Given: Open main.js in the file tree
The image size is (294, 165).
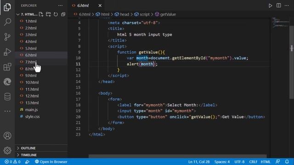Looking at the screenshot, I should [41, 110].
